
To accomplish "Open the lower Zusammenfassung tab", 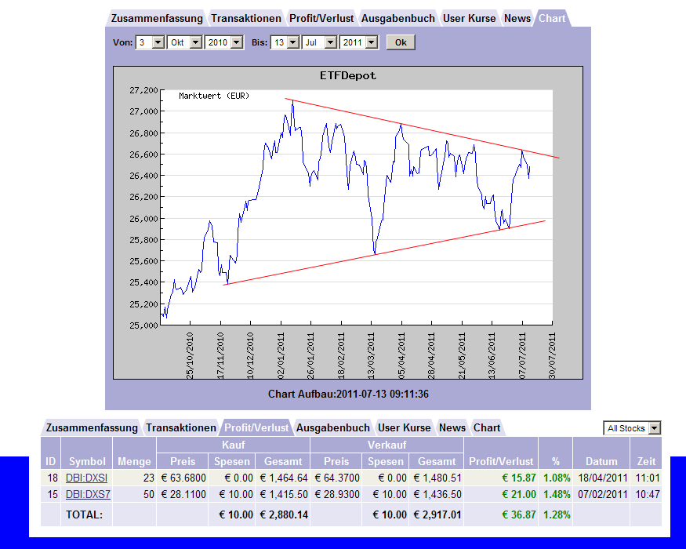I will 92,427.
